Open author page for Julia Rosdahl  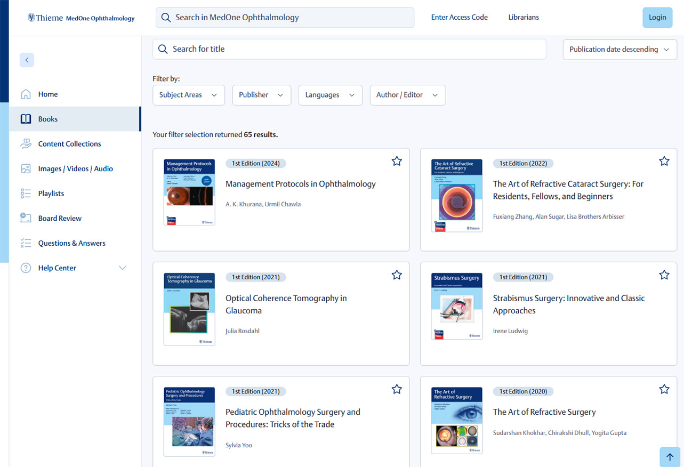coord(242,331)
